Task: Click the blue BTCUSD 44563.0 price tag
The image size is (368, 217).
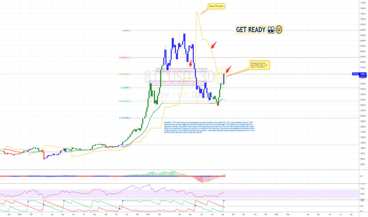Action: point(359,75)
